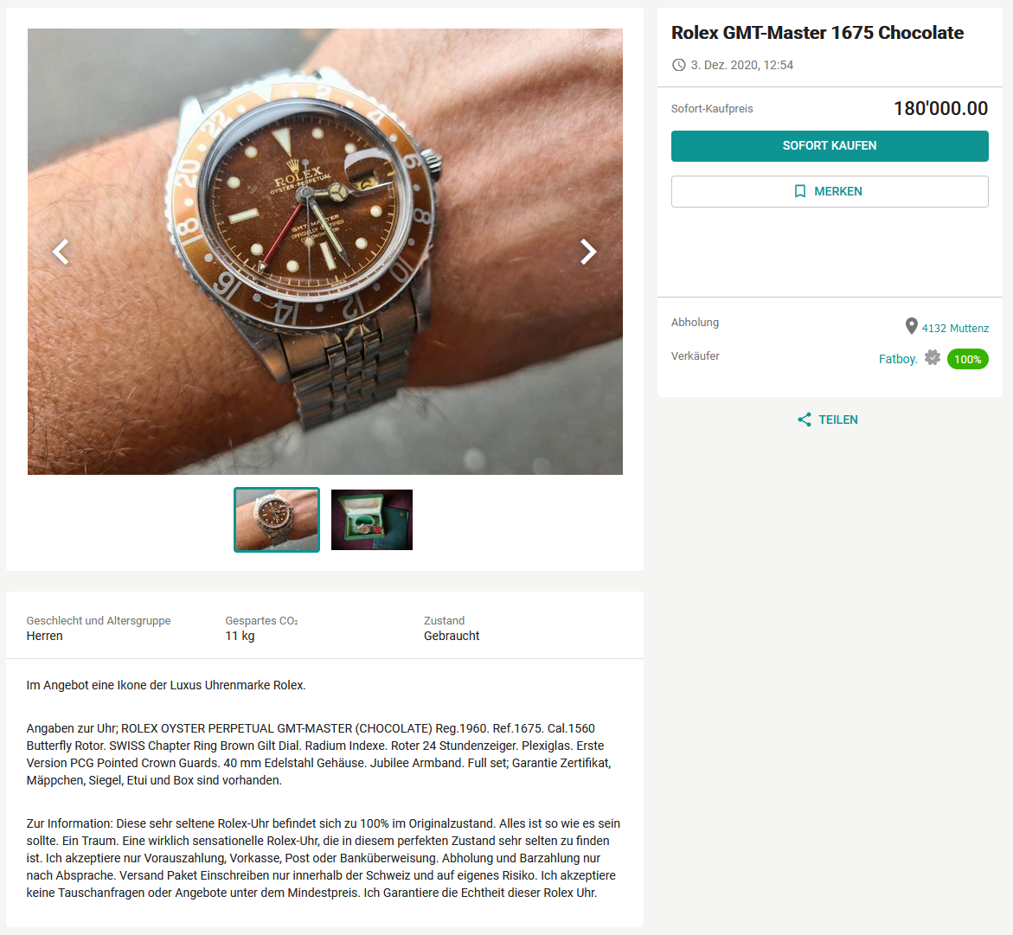The image size is (1013, 935).
Task: Click the location pin icon near Muttenz
Action: point(911,326)
